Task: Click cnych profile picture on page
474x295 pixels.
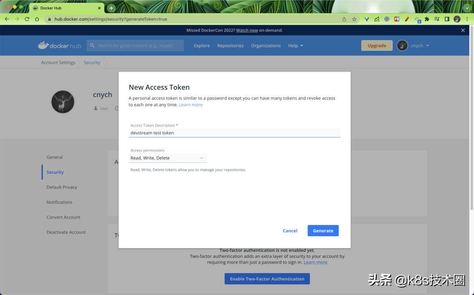Action: [x=63, y=102]
